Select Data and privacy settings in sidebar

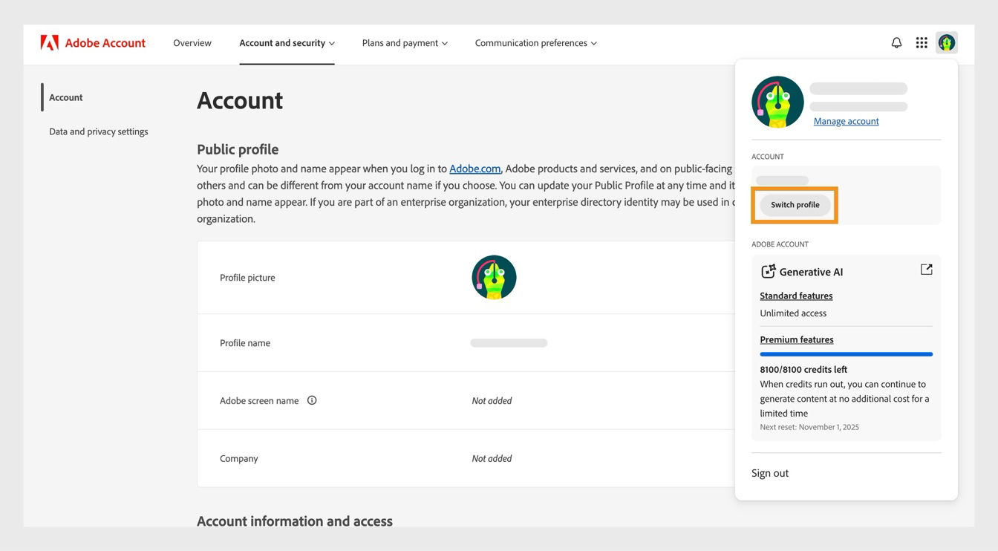99,130
